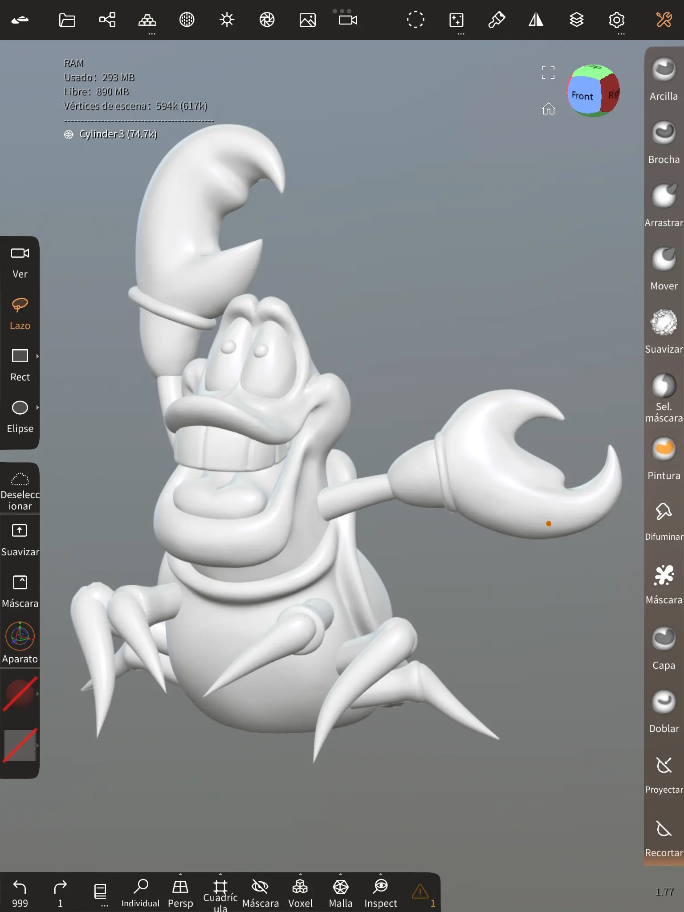Viewport: 684px width, 912px height.
Task: Select the Arrastrar drag tool
Action: click(664, 205)
